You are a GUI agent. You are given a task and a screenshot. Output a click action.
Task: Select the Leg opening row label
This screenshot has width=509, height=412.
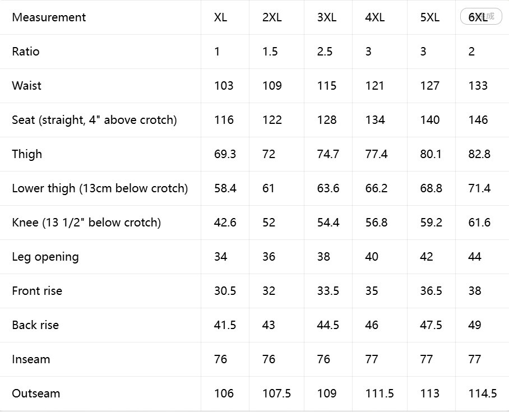pyautogui.click(x=45, y=257)
